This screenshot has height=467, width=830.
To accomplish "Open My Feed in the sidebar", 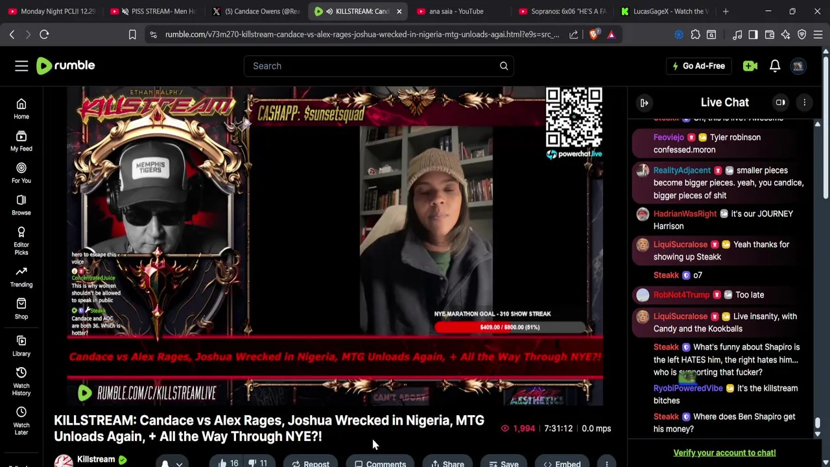I will [21, 141].
